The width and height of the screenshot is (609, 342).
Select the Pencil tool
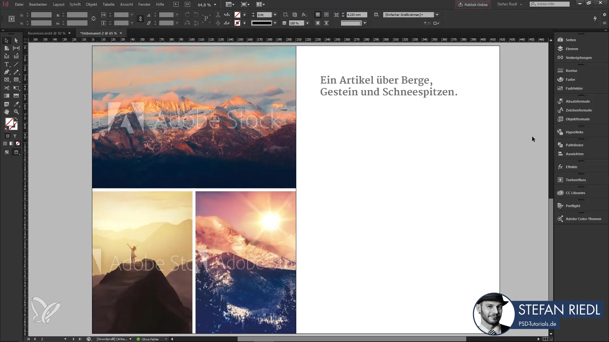pyautogui.click(x=16, y=72)
